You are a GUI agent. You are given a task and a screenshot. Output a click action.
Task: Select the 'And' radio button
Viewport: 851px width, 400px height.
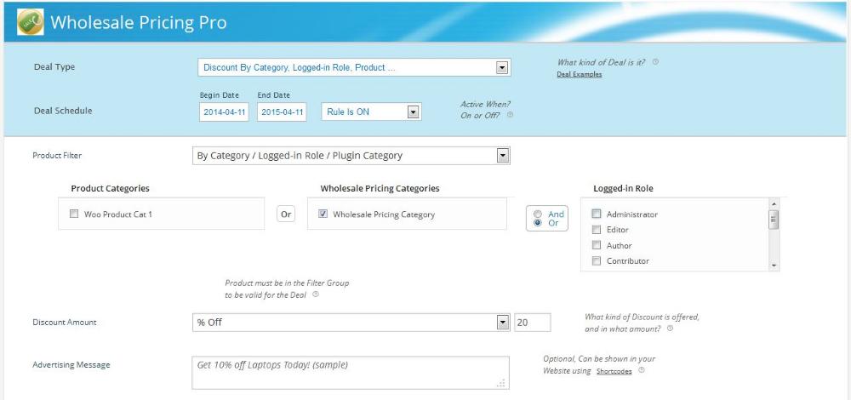[x=538, y=214]
